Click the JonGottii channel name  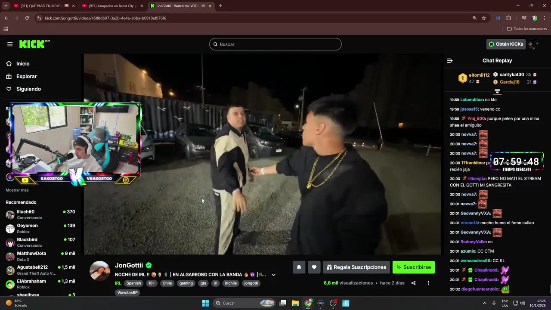129,265
